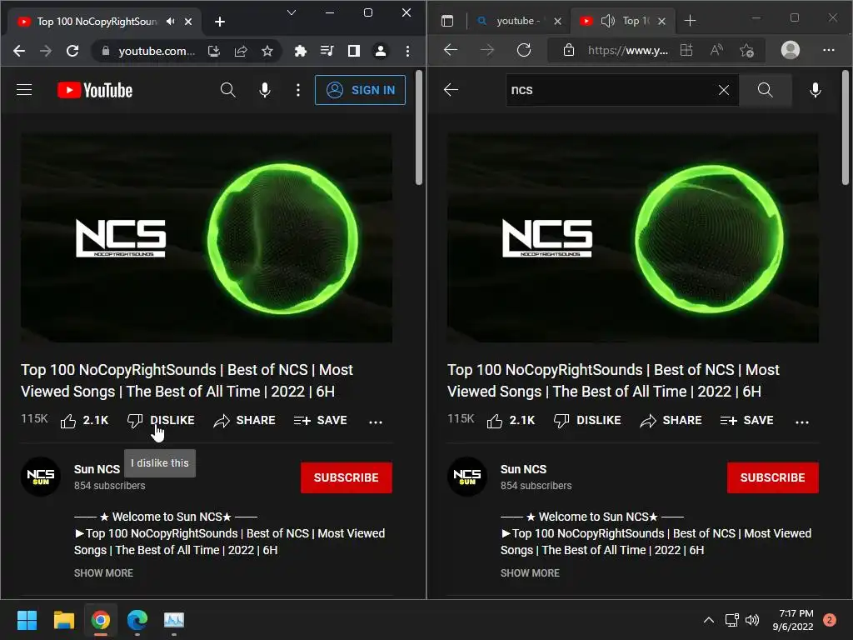
Task: Open Windows Start menu
Action: pyautogui.click(x=27, y=620)
